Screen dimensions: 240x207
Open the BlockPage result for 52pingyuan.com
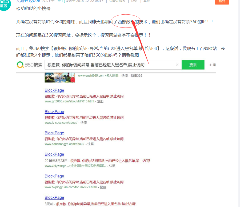(54, 176)
